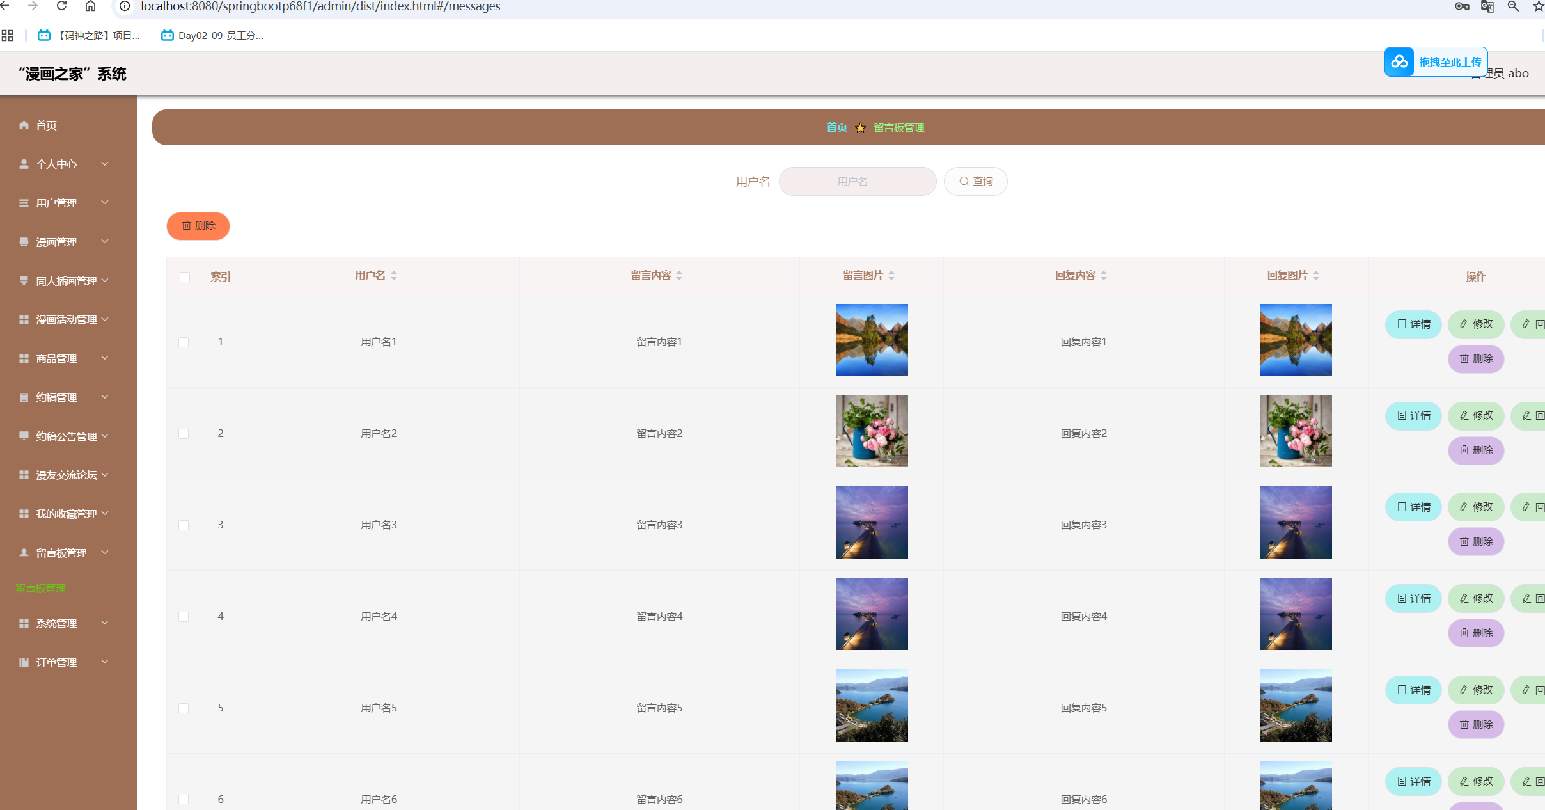Expand the 商品管理 menu chevron

pyautogui.click(x=105, y=358)
